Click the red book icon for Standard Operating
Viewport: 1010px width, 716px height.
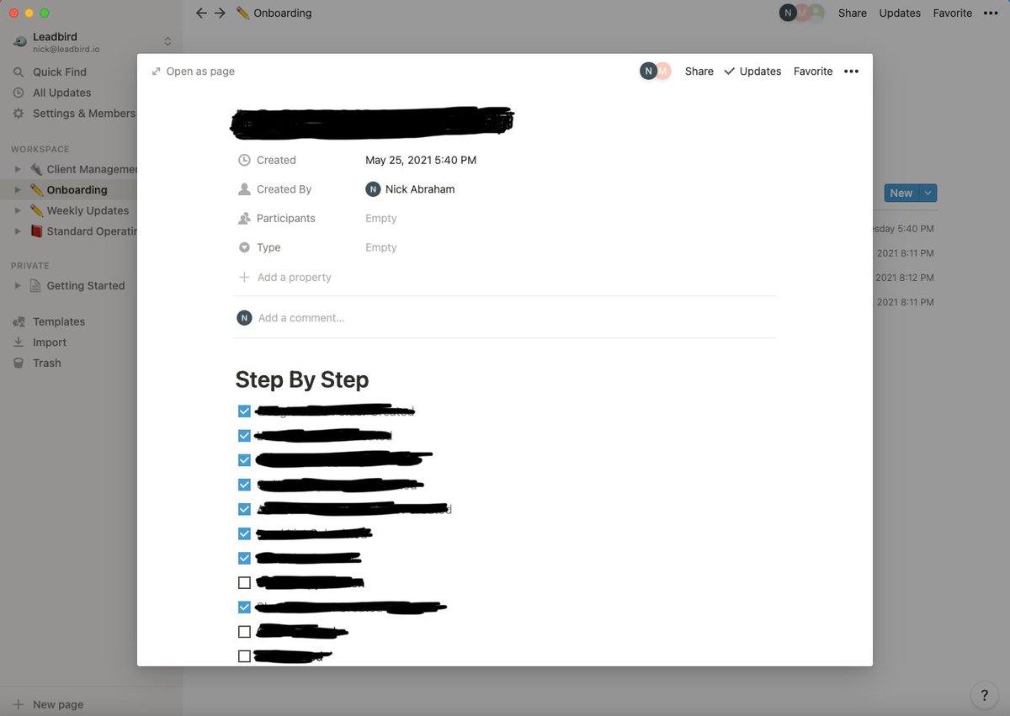coord(36,231)
